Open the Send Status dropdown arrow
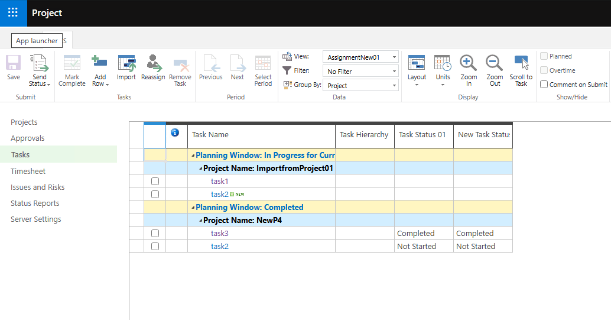The image size is (611, 320). pyautogui.click(x=48, y=85)
